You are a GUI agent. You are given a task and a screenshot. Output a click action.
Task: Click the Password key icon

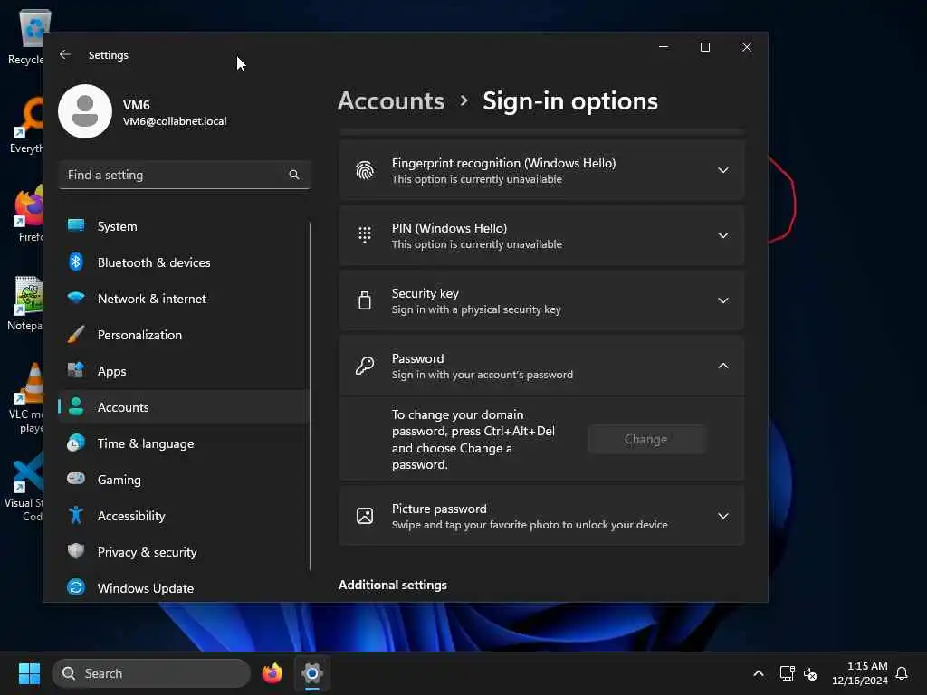click(365, 366)
